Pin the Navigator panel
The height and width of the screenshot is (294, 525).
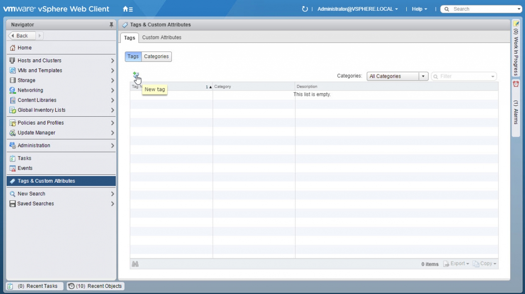(x=111, y=25)
